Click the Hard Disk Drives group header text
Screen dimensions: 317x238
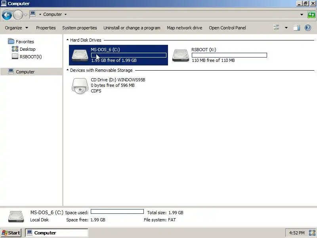click(86, 40)
